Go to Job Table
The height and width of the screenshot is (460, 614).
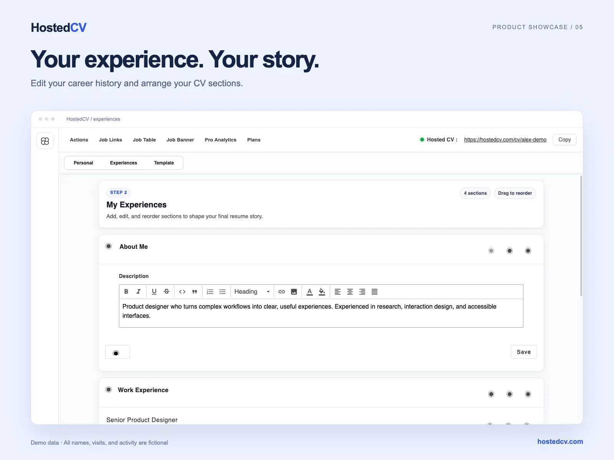point(144,140)
